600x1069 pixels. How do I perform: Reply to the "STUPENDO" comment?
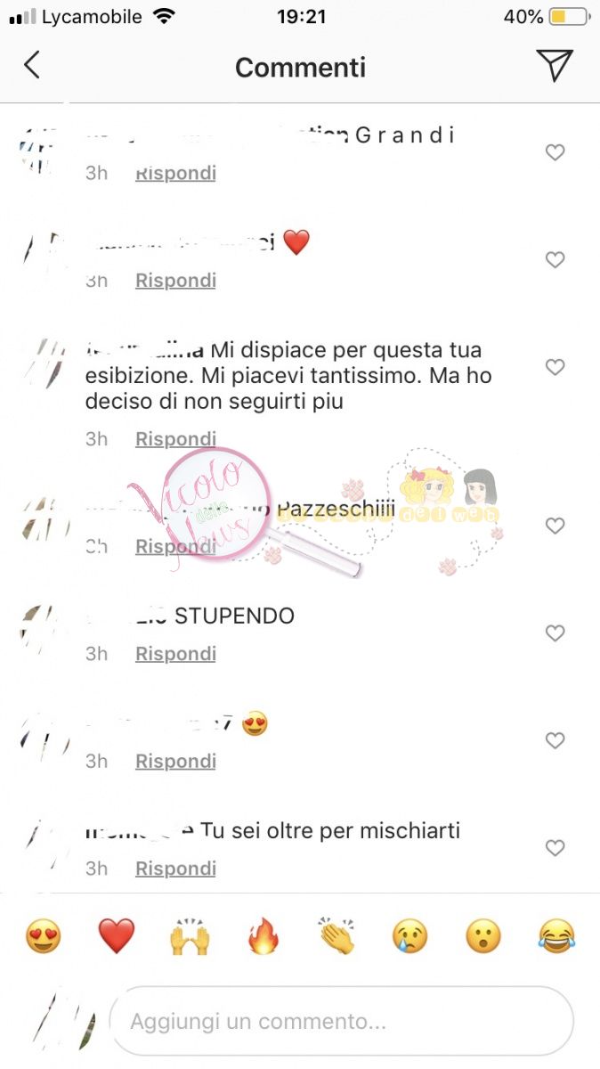175,654
